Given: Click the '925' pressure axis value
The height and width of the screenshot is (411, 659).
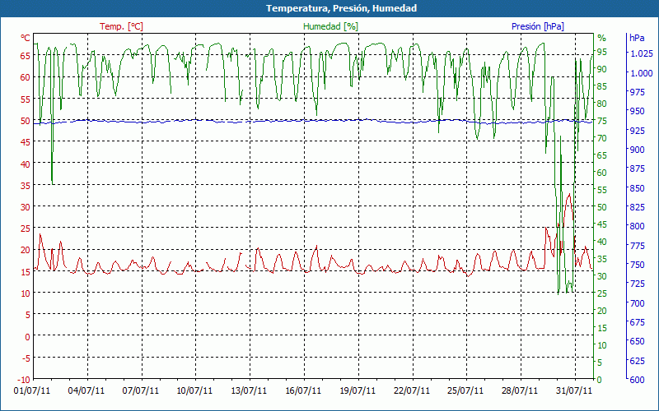Looking at the screenshot, I should pos(637,131).
